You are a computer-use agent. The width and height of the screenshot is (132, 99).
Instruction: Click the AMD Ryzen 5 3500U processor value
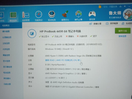[x=73, y=56]
